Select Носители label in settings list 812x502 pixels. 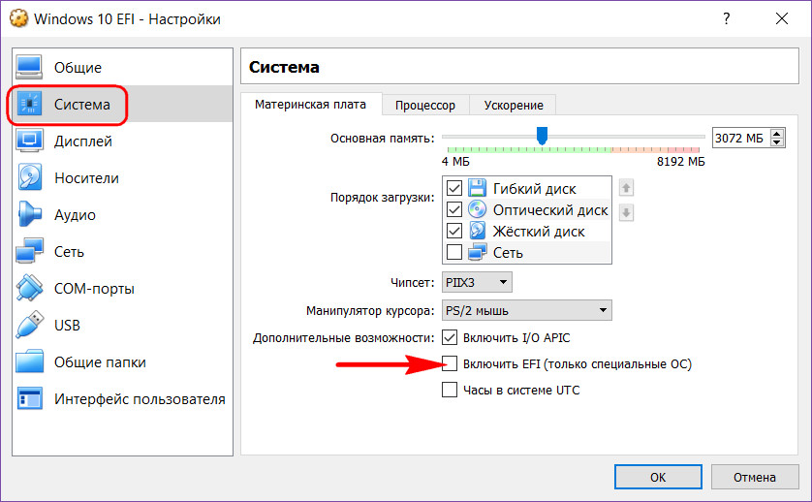coord(86,177)
